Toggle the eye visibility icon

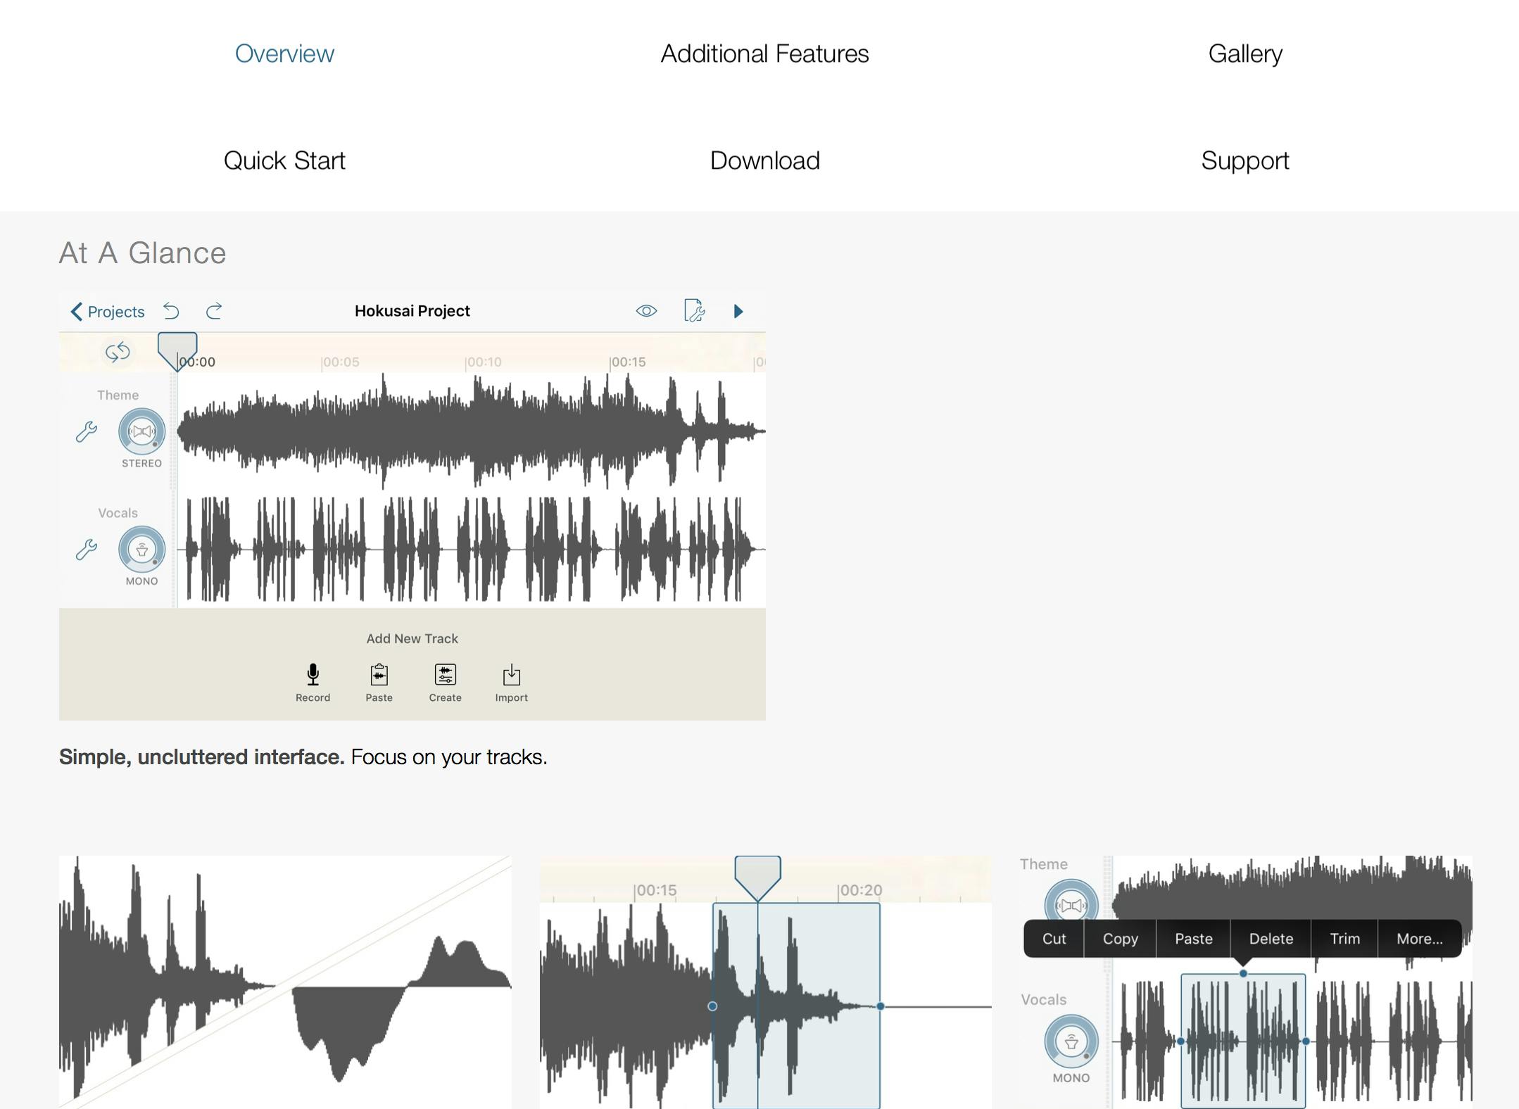(646, 311)
